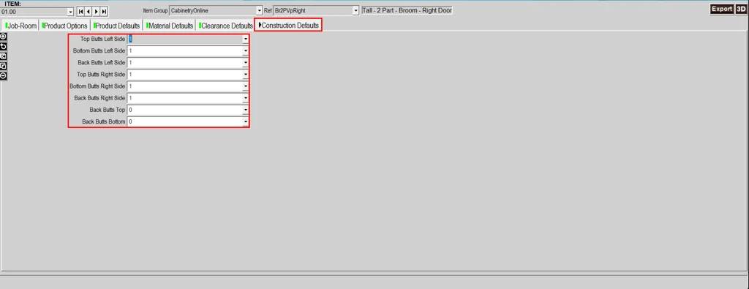The height and width of the screenshot is (289, 749).
Task: Expand the Ref Br2PVpRight dropdown
Action: click(x=356, y=10)
